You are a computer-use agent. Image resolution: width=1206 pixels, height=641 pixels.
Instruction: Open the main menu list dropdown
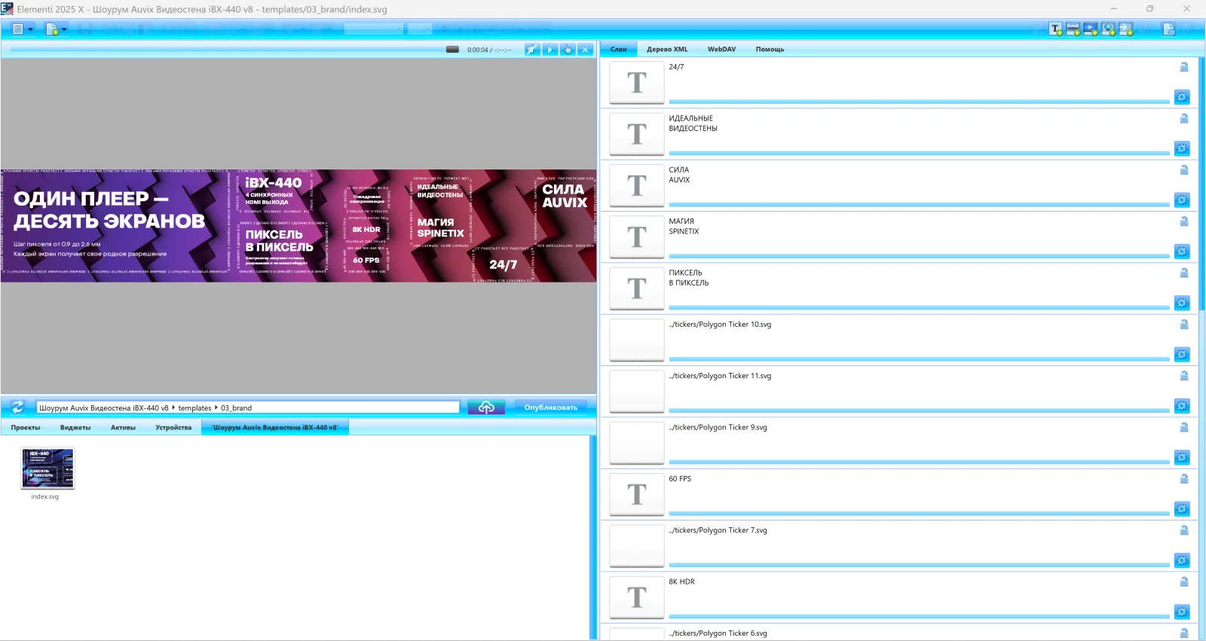click(22, 29)
